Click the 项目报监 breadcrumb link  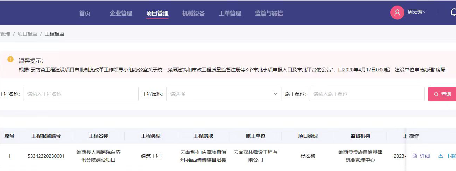click(27, 34)
